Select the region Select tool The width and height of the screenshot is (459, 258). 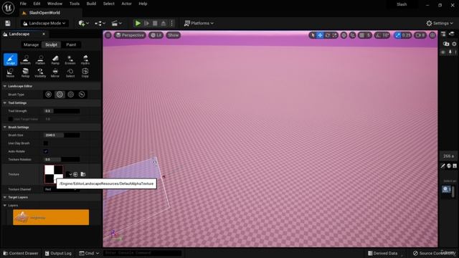click(70, 72)
